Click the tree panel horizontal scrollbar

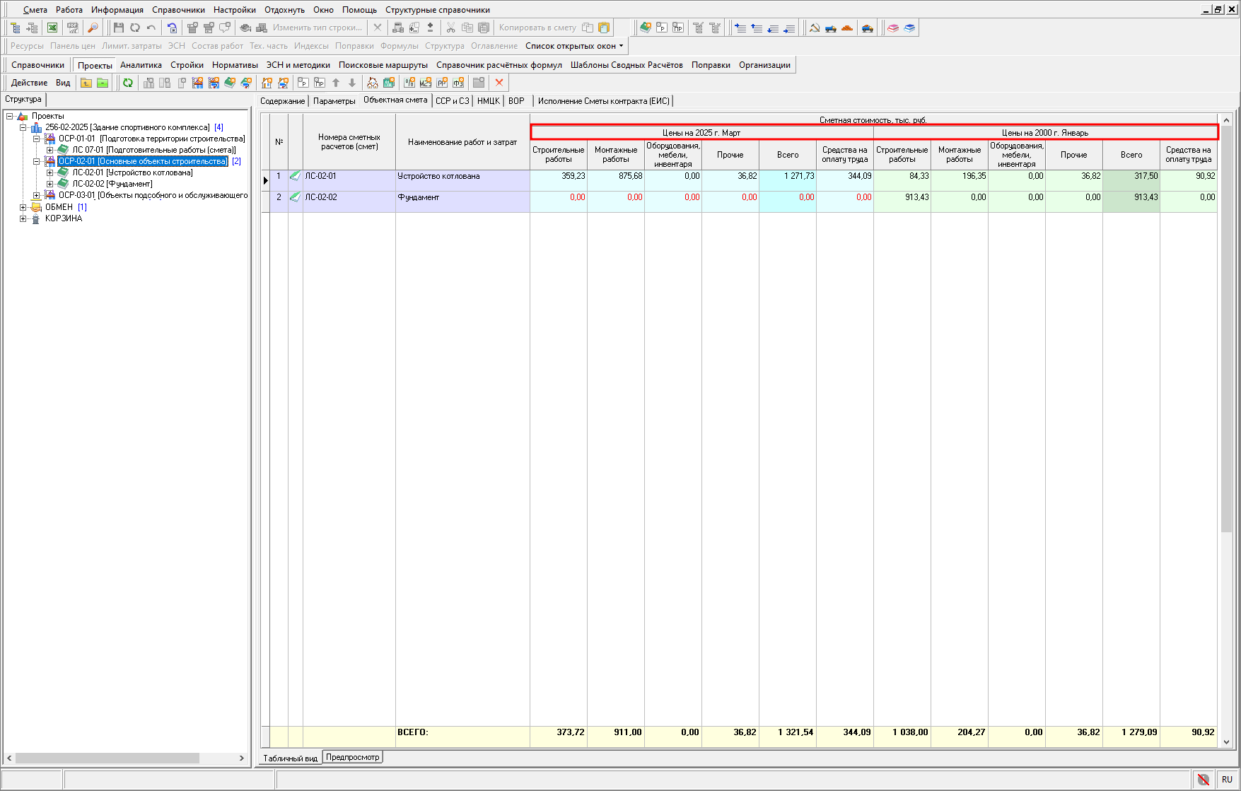[107, 758]
